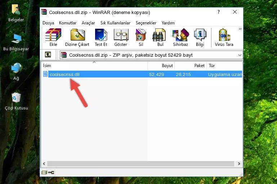Open the Sık Kullanılanlar menu
277x184 pixels.
(x=115, y=23)
